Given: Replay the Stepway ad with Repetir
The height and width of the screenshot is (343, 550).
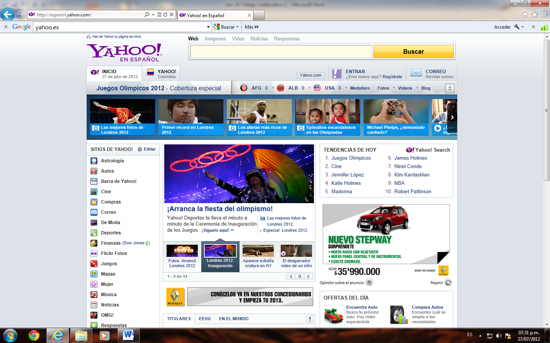Looking at the screenshot, I should pyautogui.click(x=441, y=282).
